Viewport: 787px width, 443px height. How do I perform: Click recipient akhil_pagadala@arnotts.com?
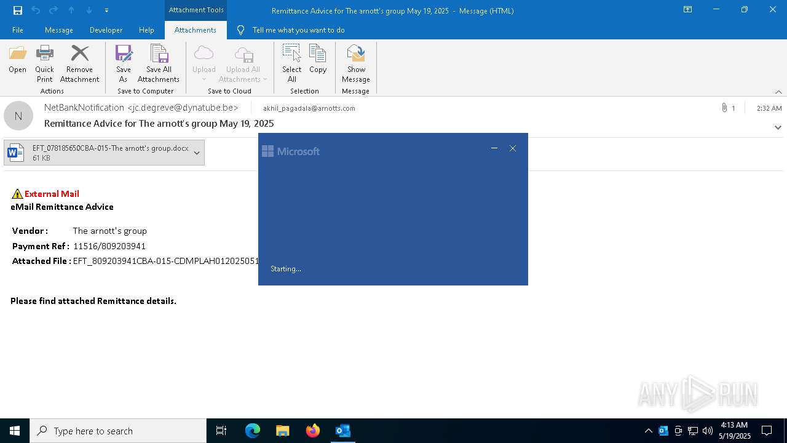309,108
